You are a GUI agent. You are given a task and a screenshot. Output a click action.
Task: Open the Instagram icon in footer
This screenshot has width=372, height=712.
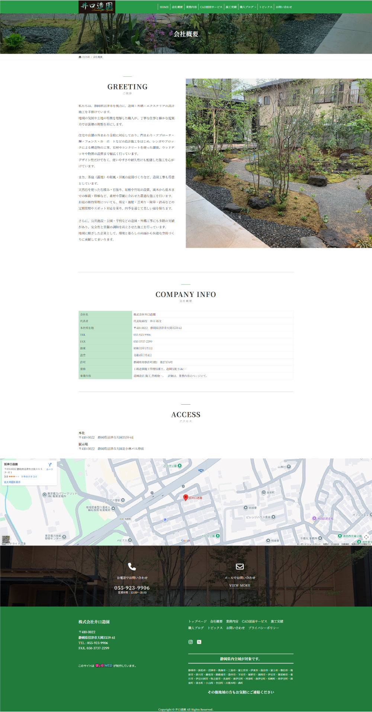[x=190, y=642]
